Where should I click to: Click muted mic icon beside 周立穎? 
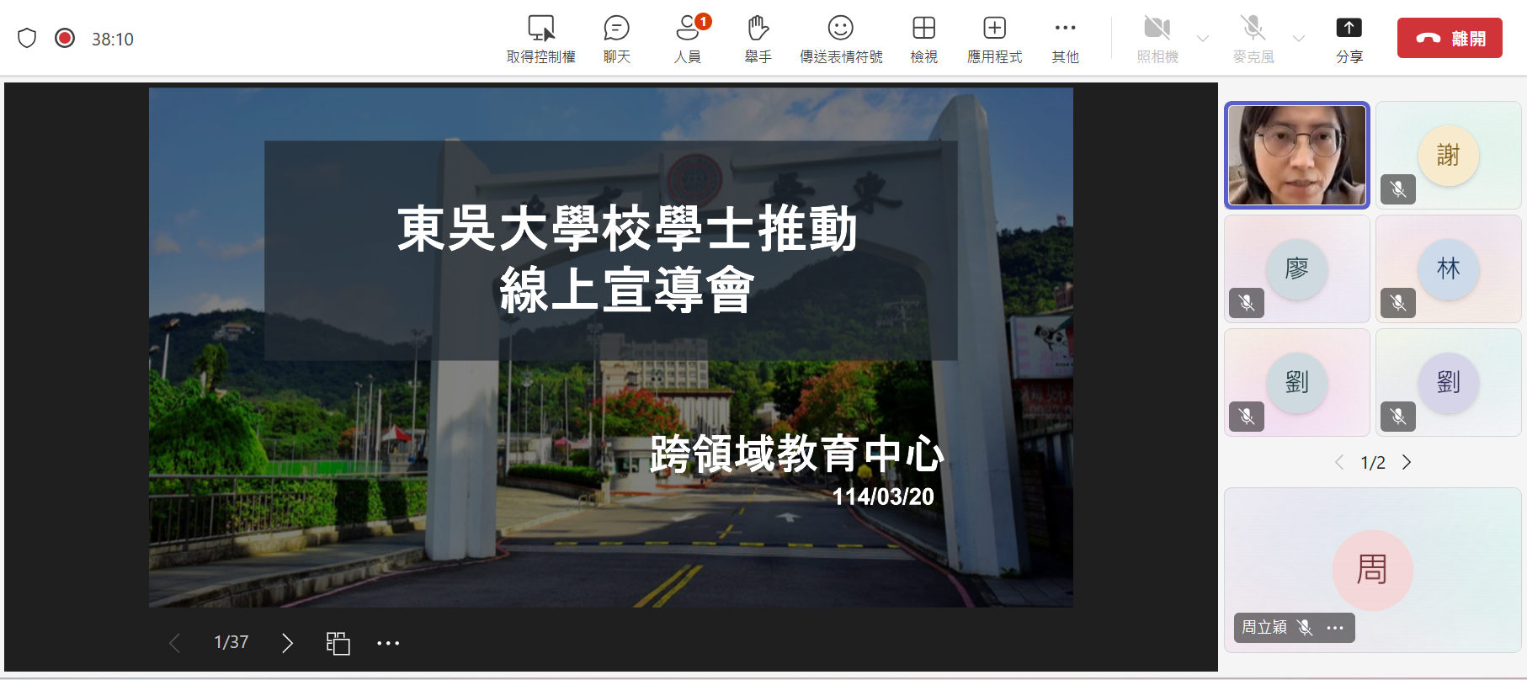[1305, 627]
